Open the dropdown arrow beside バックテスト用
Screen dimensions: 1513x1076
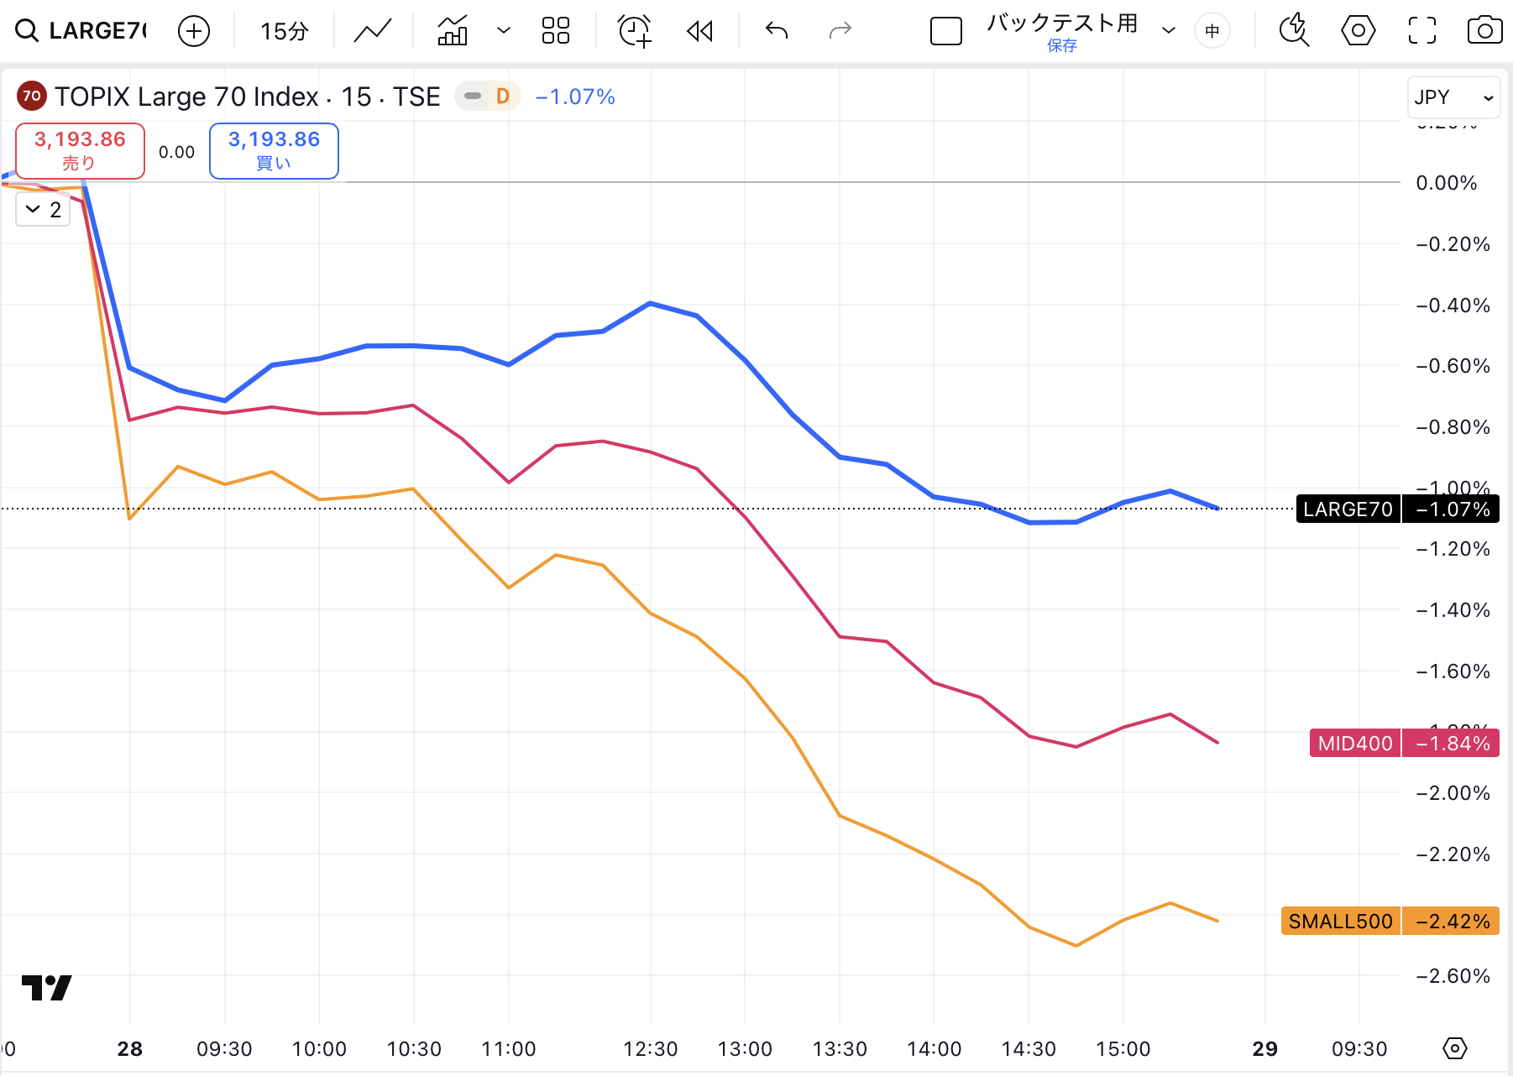coord(1168,32)
